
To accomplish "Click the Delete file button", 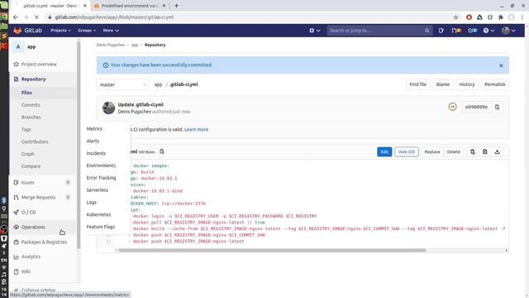I will (454, 151).
